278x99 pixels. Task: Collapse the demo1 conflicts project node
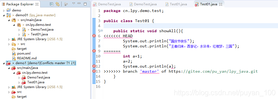pyautogui.click(x=4, y=63)
